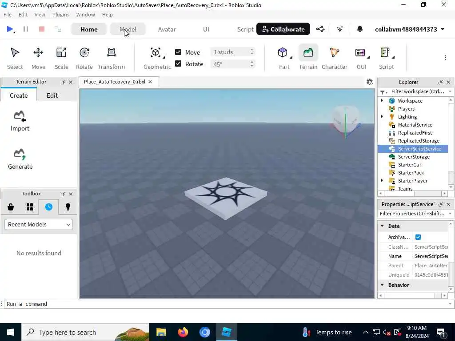Click the Script toolbar icon
Screen dimensions: 455x341
coord(386,58)
